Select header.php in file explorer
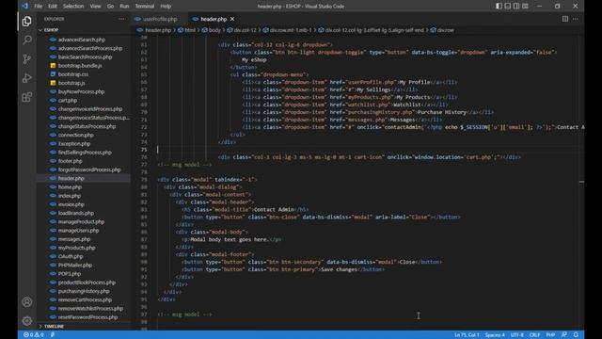The width and height of the screenshot is (602, 339). click(x=71, y=178)
